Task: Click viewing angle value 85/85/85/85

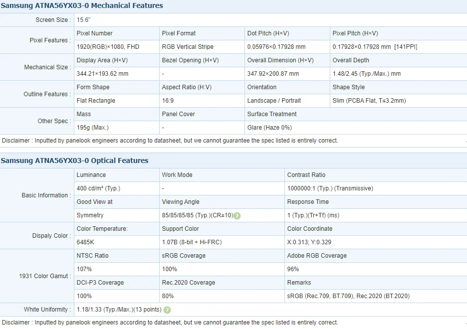Action: point(198,215)
